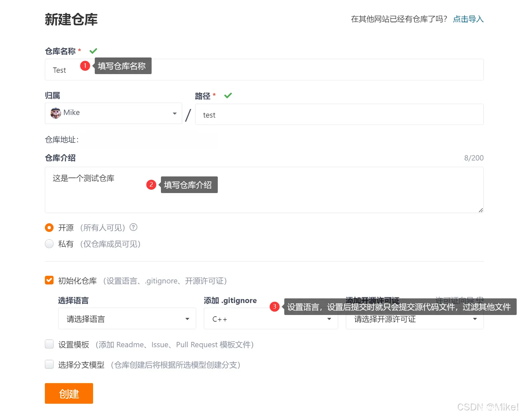Screen dimensions: 520x416
Task: Click the 8/200 character count text
Action: point(474,158)
